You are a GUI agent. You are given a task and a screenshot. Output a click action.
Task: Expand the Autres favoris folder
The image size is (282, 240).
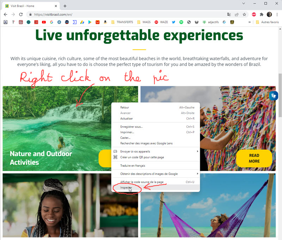pos(267,22)
